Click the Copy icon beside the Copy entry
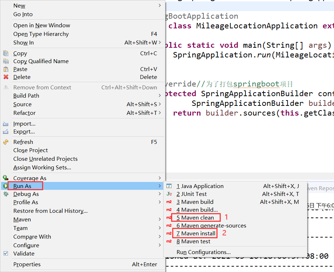334x272 pixels. point(6,53)
